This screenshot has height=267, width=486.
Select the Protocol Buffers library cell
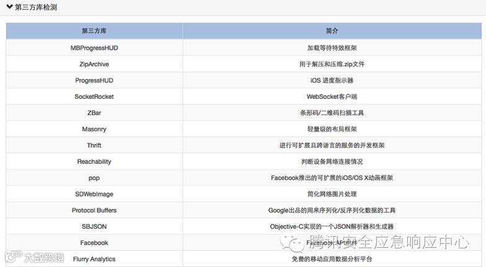[94, 210]
